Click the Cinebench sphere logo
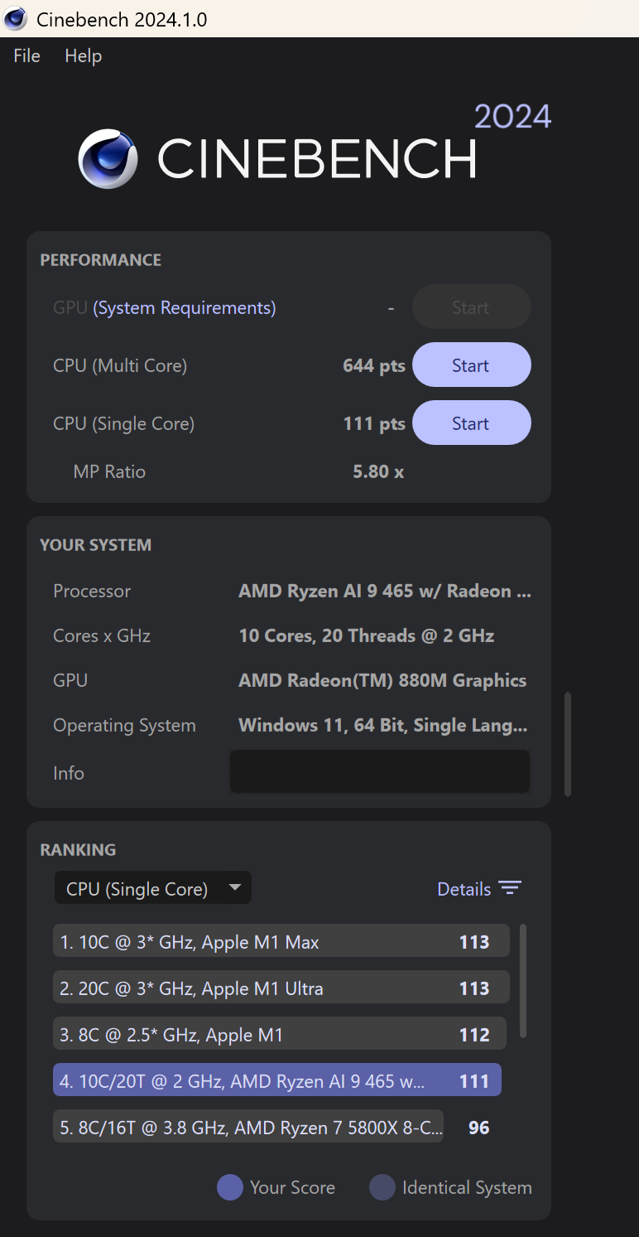This screenshot has width=639, height=1237. 108,158
